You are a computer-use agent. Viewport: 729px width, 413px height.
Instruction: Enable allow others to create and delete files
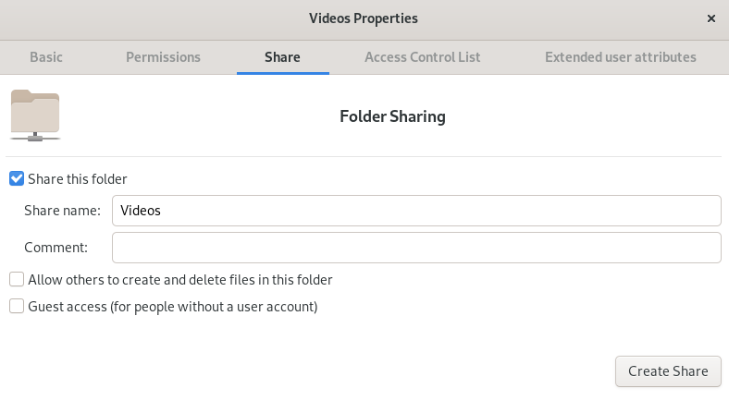[x=17, y=280]
